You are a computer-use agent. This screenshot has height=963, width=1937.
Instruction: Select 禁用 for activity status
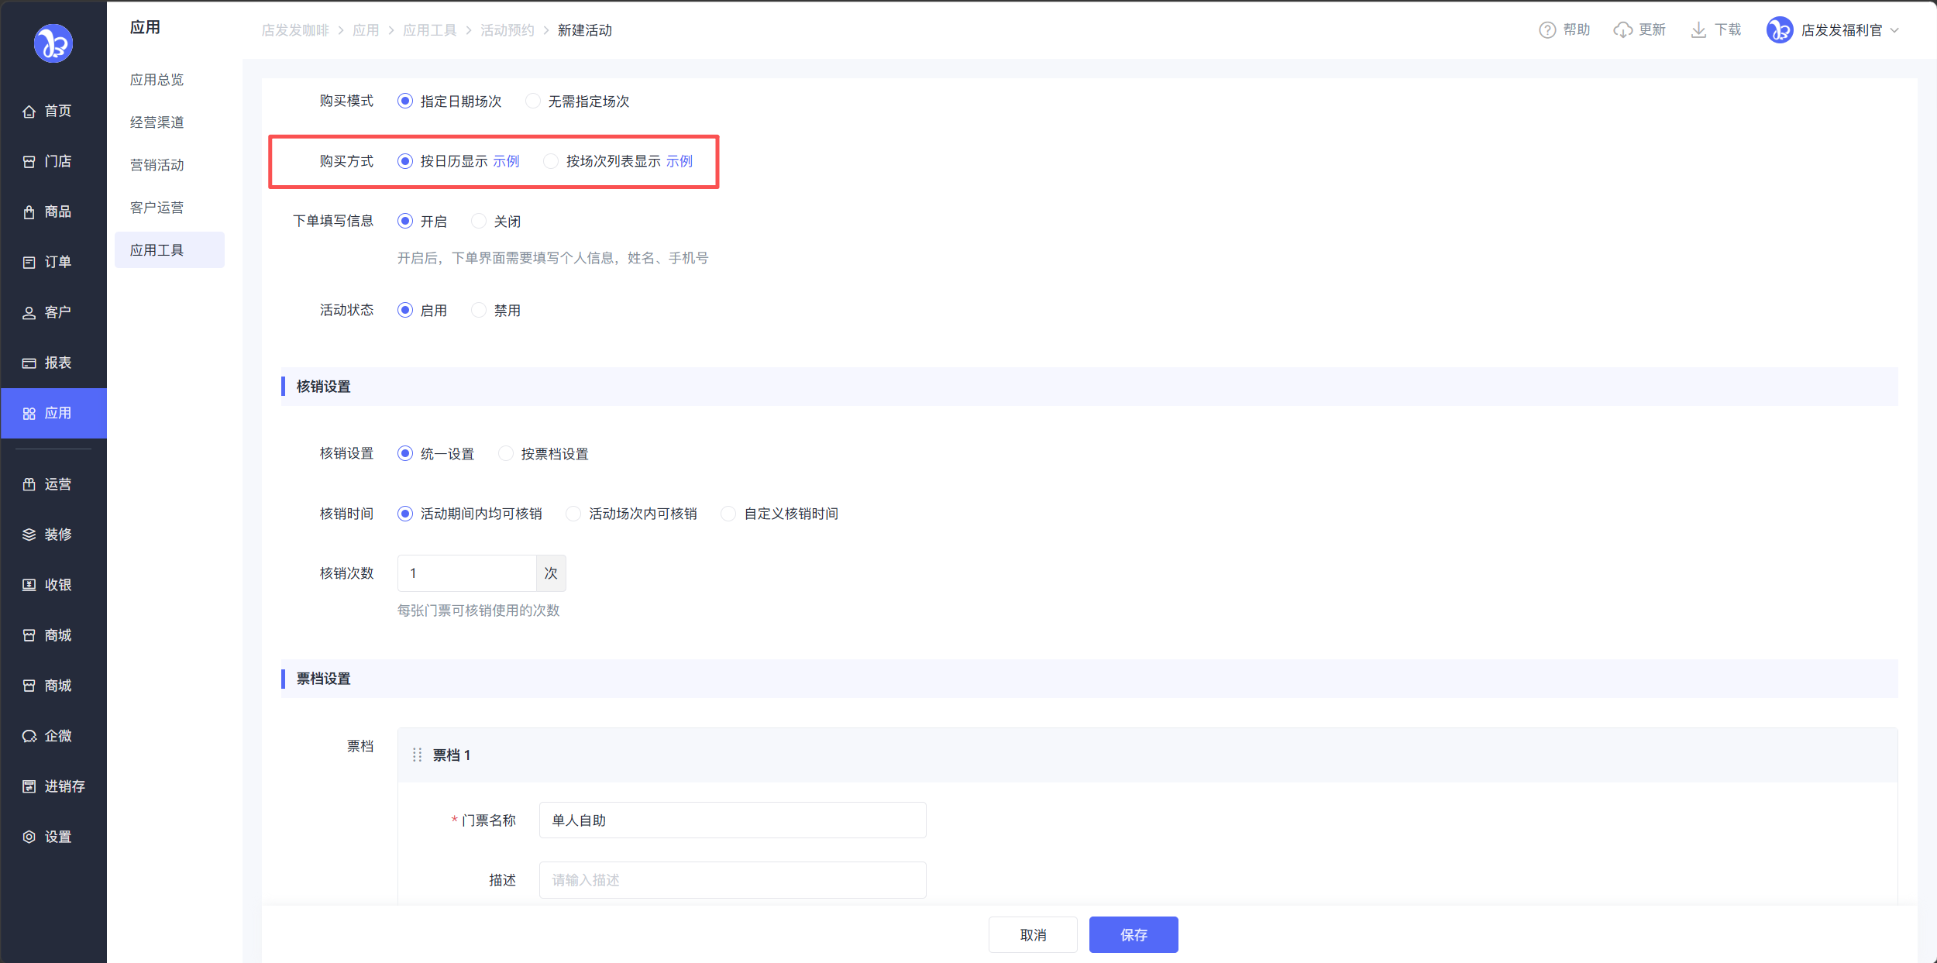(x=479, y=311)
